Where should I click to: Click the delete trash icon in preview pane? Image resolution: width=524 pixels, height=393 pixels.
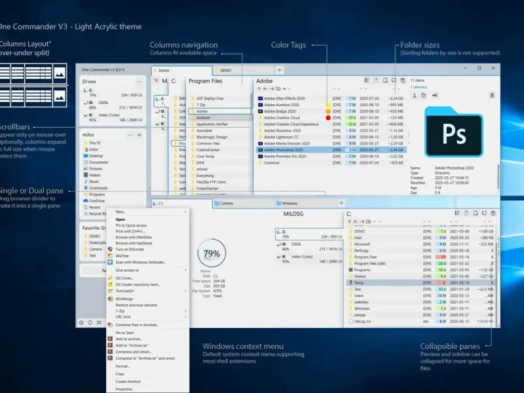[x=492, y=96]
